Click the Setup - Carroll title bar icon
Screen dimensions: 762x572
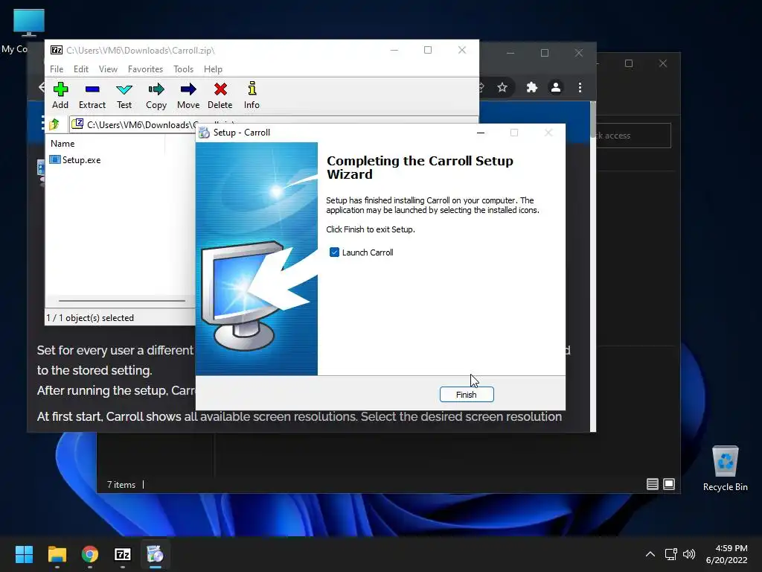(x=205, y=133)
